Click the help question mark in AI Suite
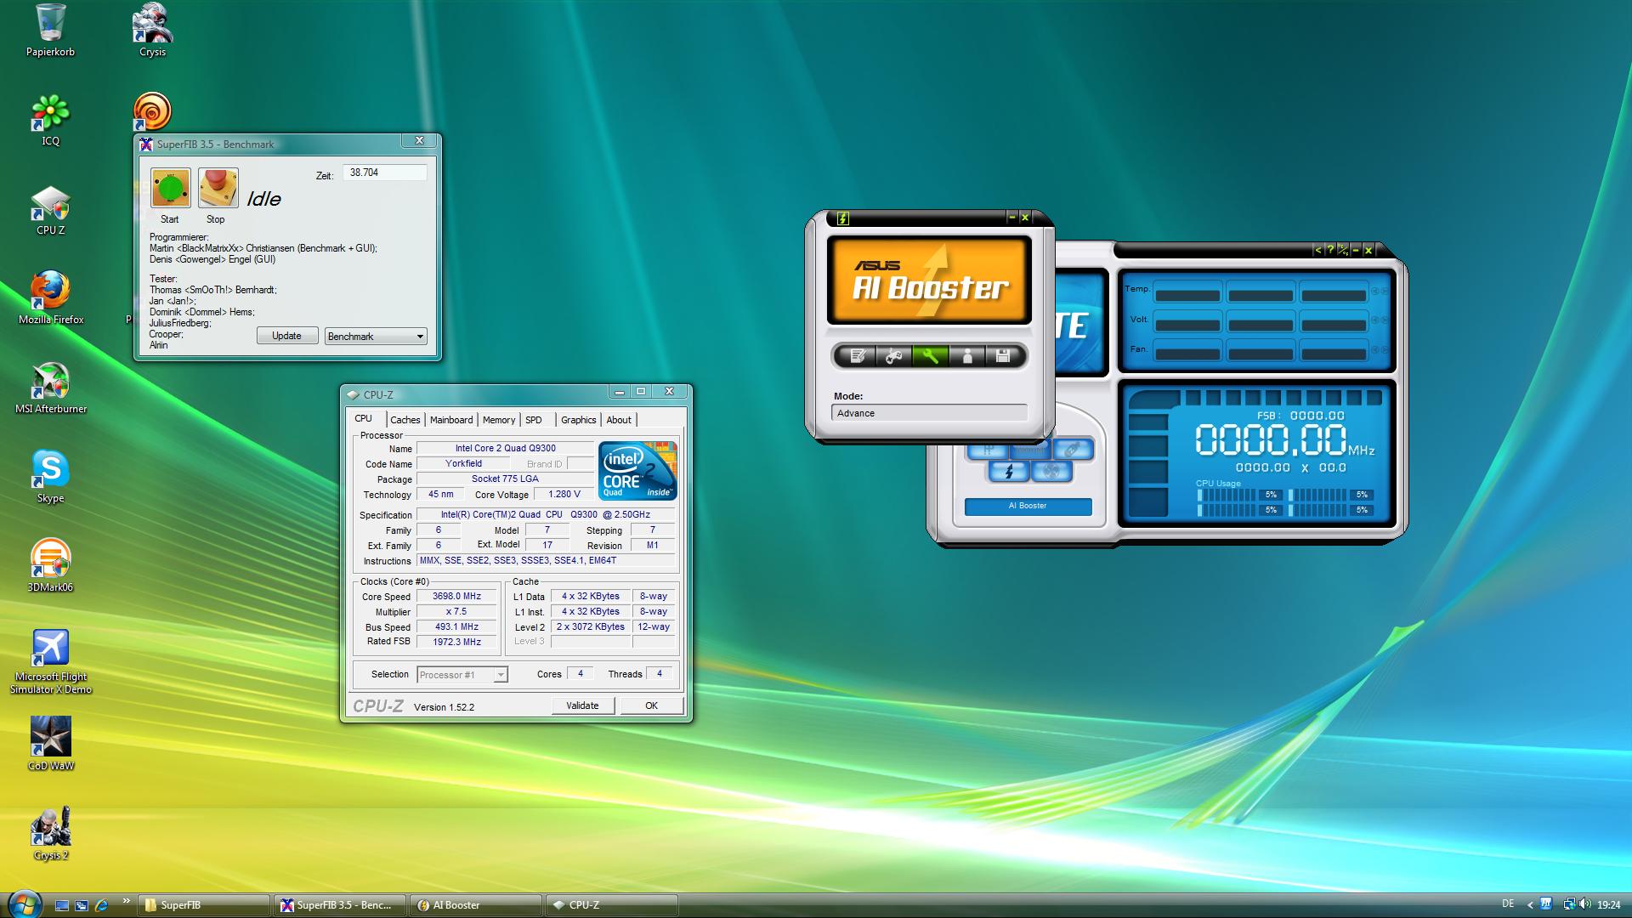The height and width of the screenshot is (918, 1632). [1330, 250]
